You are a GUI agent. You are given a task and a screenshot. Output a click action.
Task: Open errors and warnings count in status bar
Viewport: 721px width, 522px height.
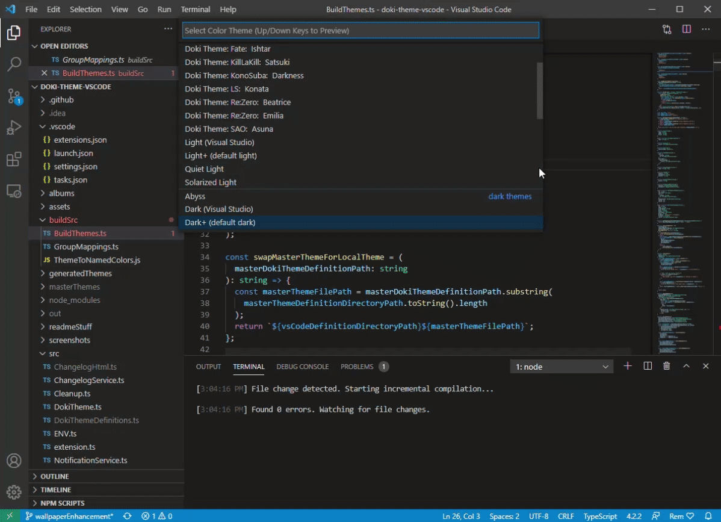tap(157, 516)
